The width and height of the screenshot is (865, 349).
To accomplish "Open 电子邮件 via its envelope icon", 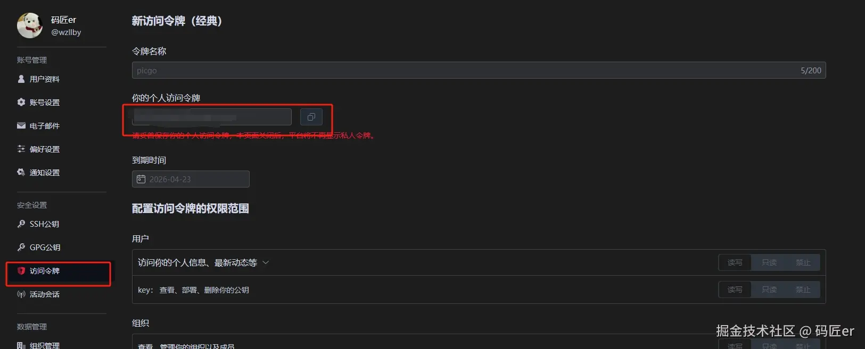I will [x=21, y=126].
